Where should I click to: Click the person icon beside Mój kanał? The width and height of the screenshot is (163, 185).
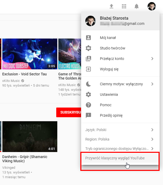point(88,38)
